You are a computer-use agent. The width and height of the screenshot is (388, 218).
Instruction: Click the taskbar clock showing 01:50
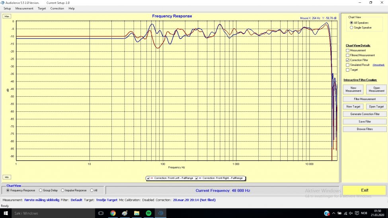pyautogui.click(x=377, y=213)
